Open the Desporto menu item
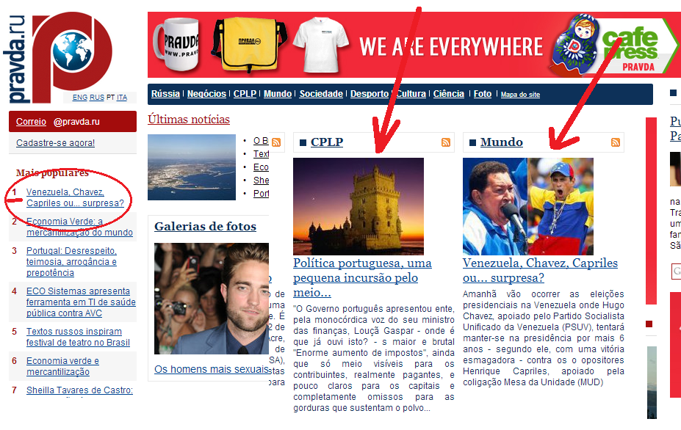681x430 pixels. tap(370, 94)
